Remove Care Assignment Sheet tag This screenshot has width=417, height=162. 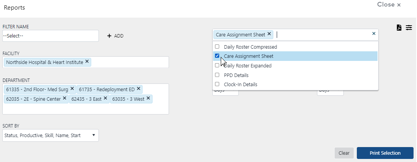(x=269, y=34)
